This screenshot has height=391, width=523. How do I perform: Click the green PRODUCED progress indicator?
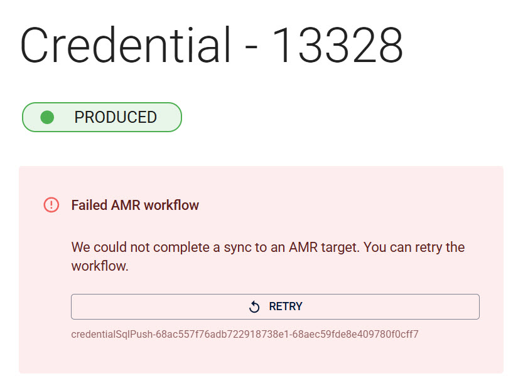[46, 117]
